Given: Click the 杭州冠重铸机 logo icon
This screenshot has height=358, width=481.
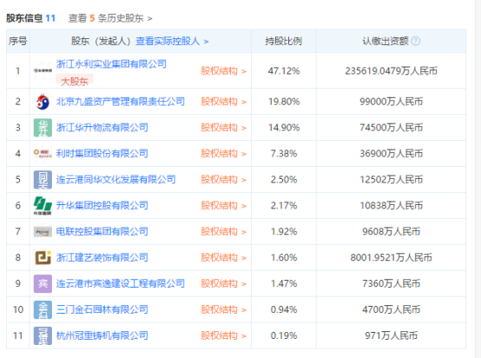Looking at the screenshot, I should tap(43, 335).
